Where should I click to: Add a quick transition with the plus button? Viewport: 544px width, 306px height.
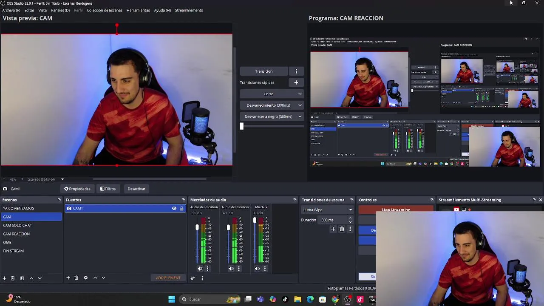click(x=296, y=82)
